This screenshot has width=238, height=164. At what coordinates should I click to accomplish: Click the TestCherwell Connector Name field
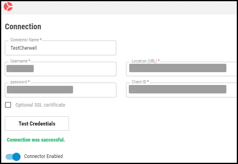(x=61, y=48)
